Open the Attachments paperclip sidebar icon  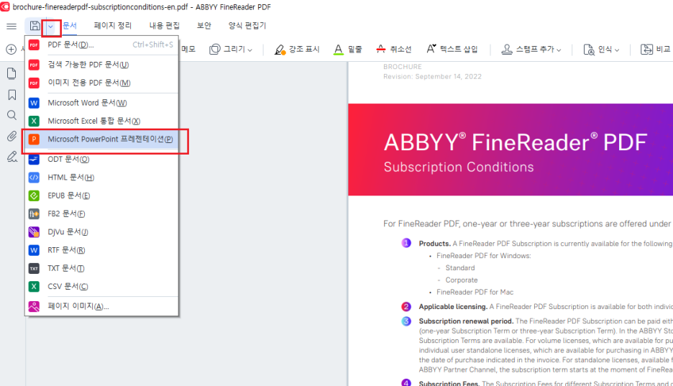[12, 137]
